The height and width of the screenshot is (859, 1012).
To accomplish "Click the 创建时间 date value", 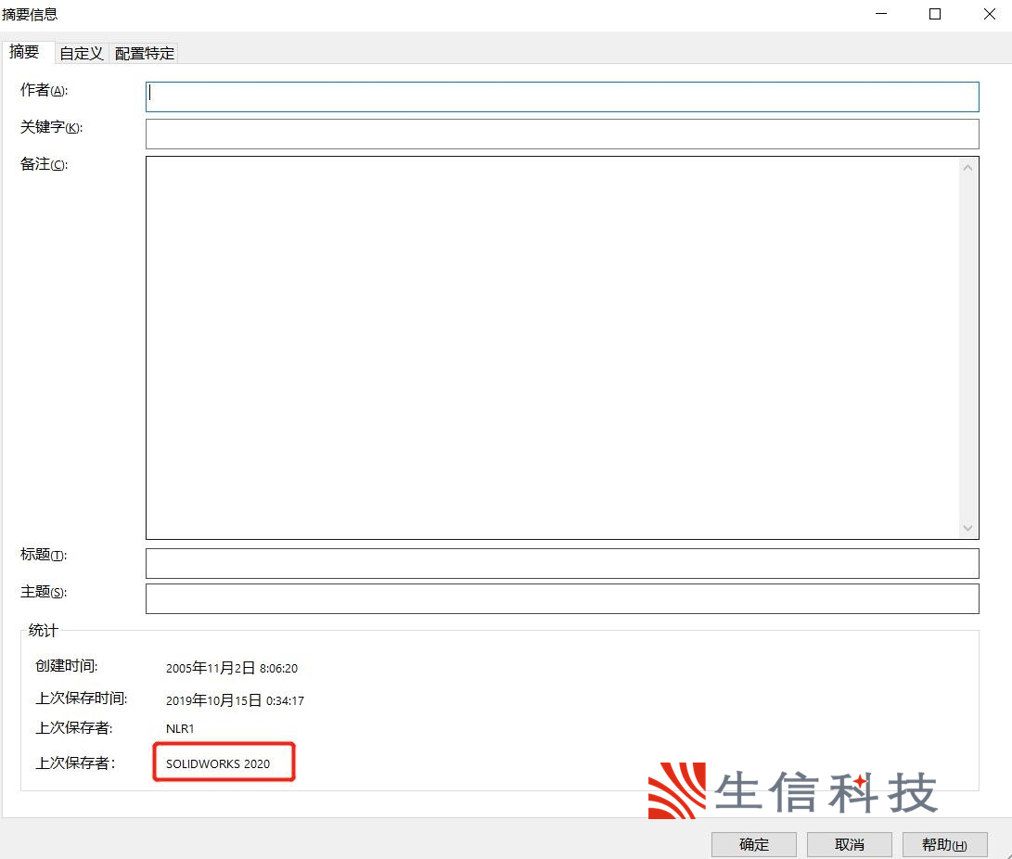I will point(231,668).
